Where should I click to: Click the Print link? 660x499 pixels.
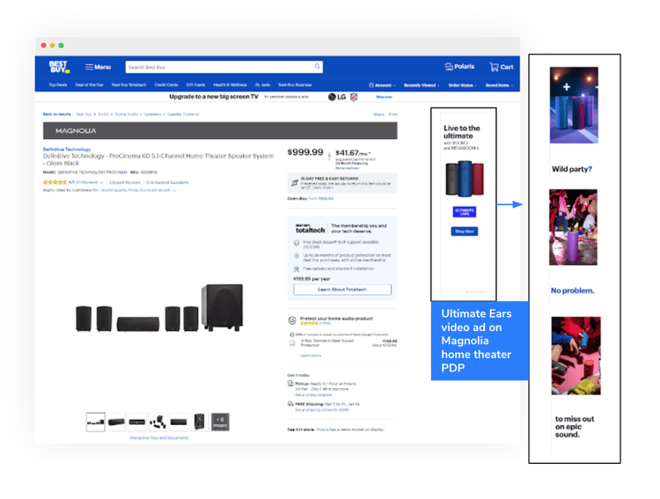pyautogui.click(x=392, y=114)
